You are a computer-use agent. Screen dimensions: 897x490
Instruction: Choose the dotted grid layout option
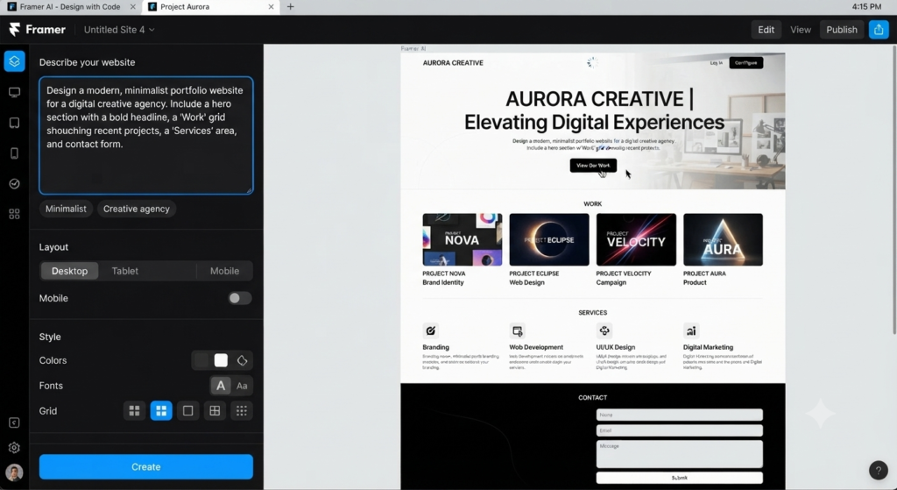tap(242, 411)
